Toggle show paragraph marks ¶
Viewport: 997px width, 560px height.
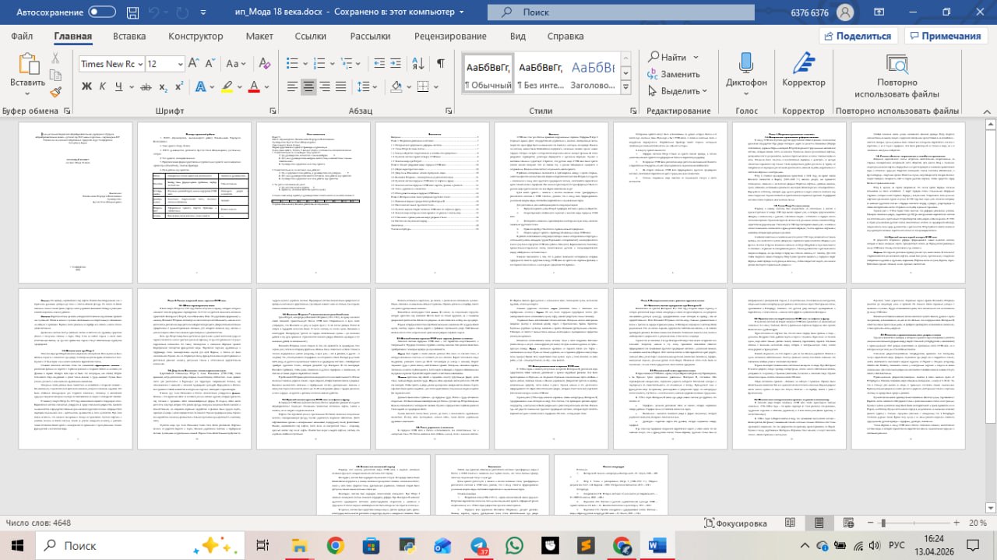pos(441,64)
